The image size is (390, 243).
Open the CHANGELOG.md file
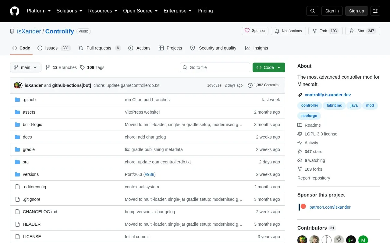(x=40, y=212)
